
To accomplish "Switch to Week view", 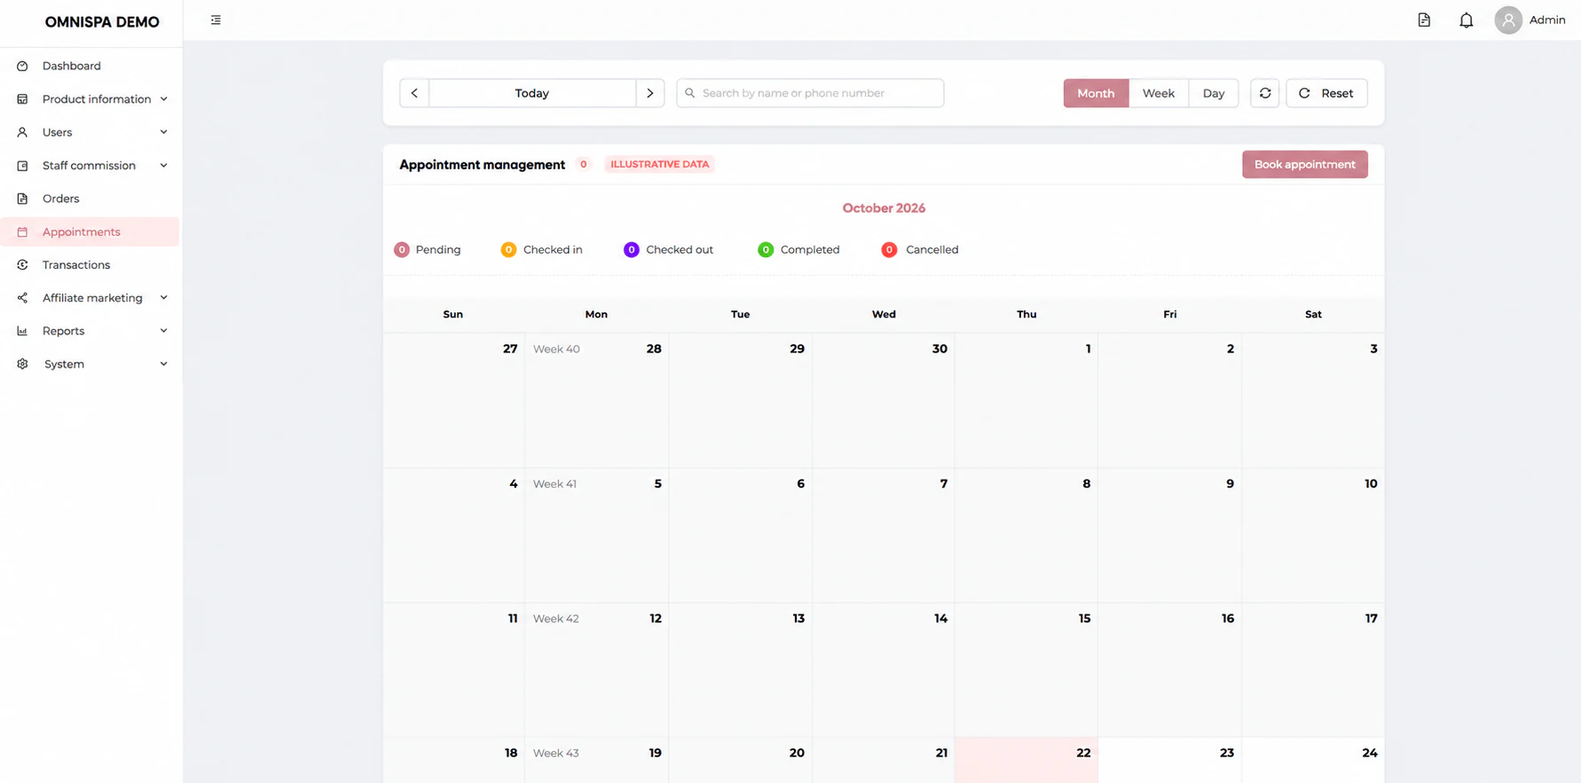I will coord(1159,93).
